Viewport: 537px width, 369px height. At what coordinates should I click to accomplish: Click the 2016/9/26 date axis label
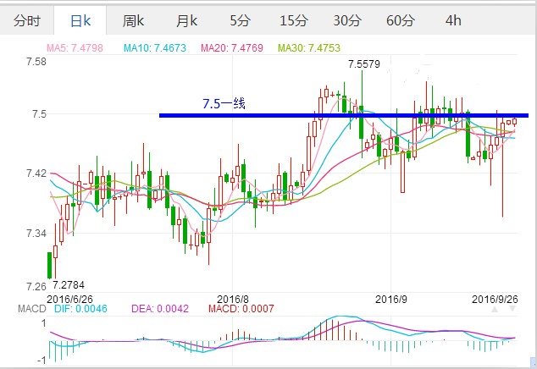point(495,299)
